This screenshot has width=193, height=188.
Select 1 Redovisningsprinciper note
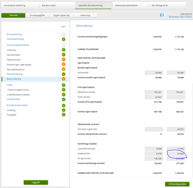tap(18, 90)
